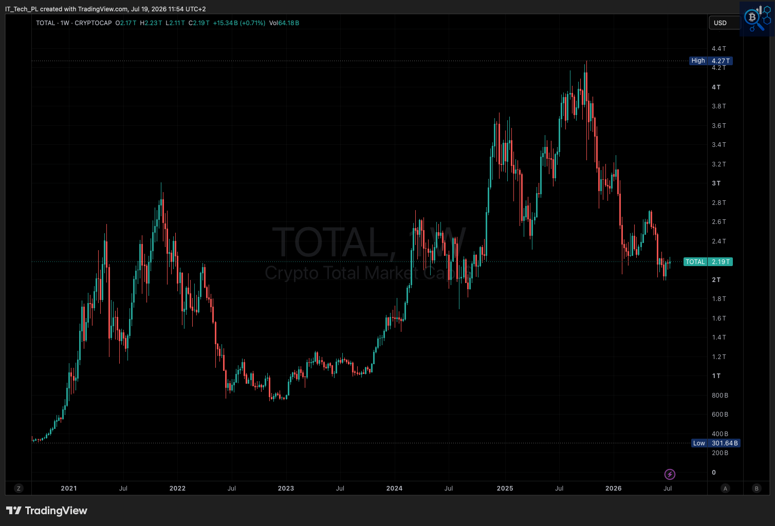Click the 1.2T price axis label

[719, 357]
